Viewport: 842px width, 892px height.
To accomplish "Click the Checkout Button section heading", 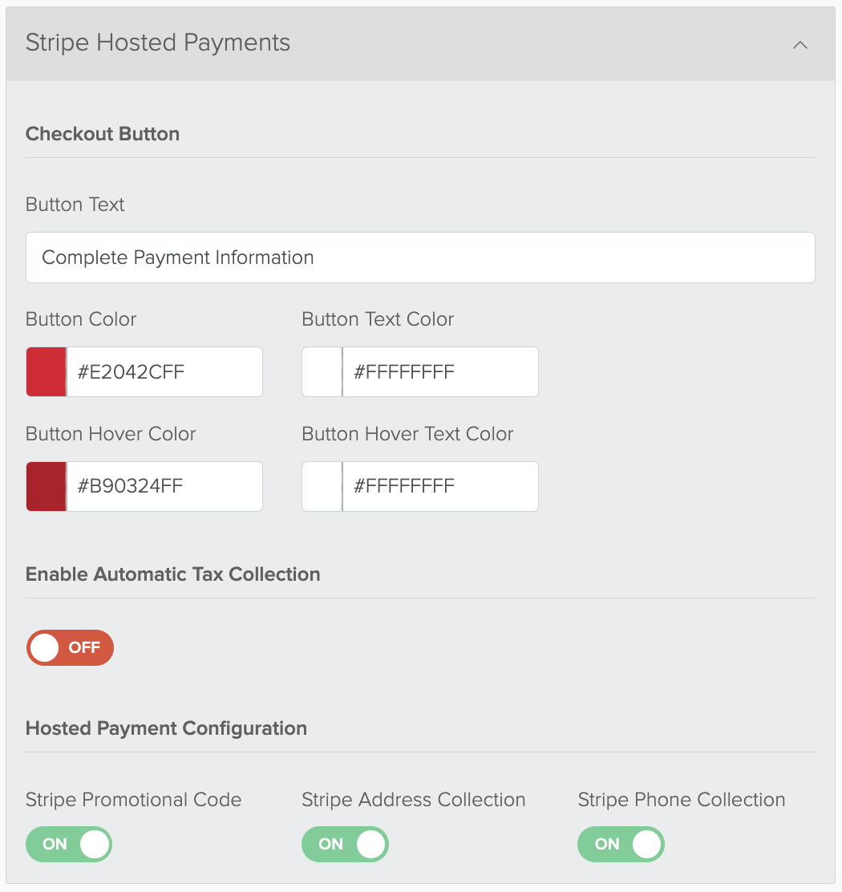I will click(103, 134).
